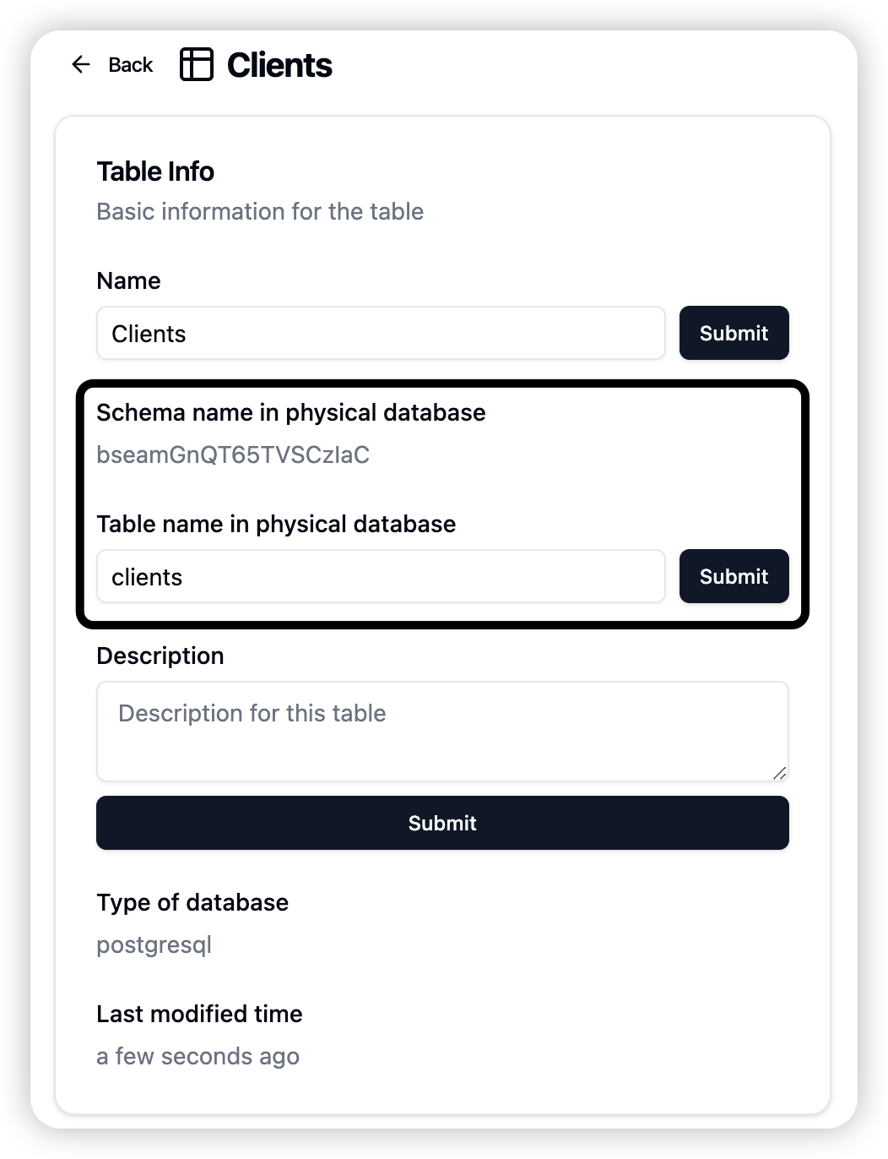Focus the physical table name field

coord(381,576)
